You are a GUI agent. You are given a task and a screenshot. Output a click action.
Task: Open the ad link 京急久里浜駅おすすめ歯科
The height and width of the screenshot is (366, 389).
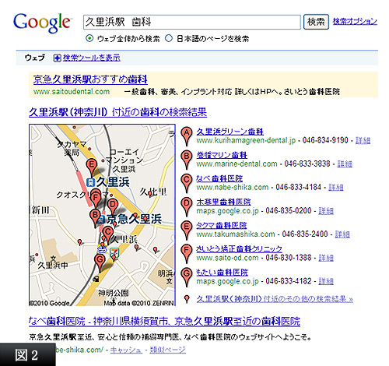[x=90, y=79]
